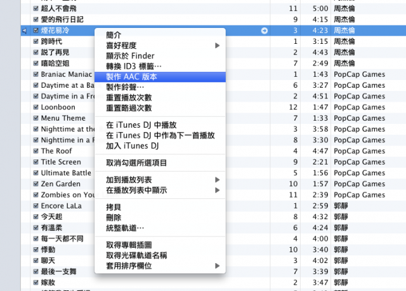Uncheck the Loonboon track checkbox
Viewport: 406px width, 291px height.
[x=36, y=107]
